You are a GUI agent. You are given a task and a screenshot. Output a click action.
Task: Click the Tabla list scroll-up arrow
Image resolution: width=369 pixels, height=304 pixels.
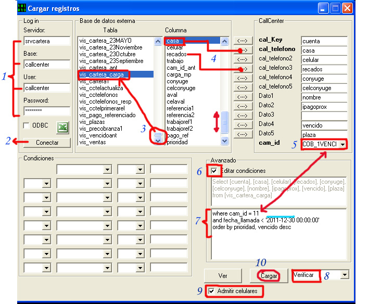coord(158,41)
